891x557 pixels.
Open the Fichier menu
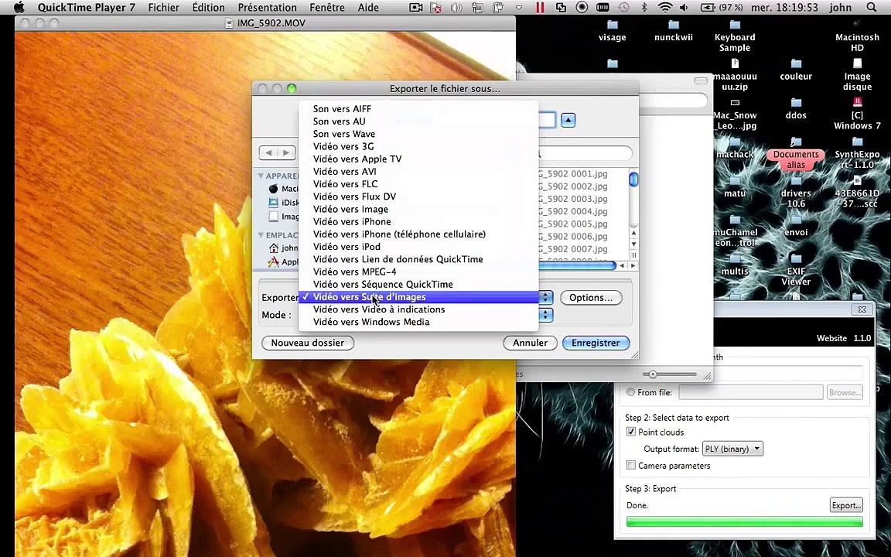tap(164, 8)
